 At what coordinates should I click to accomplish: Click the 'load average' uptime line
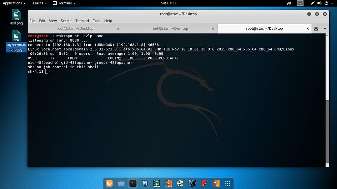point(97,53)
